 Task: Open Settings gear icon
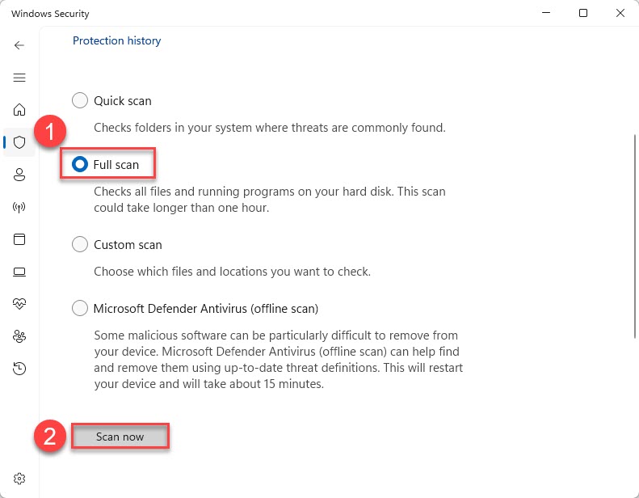(x=19, y=479)
